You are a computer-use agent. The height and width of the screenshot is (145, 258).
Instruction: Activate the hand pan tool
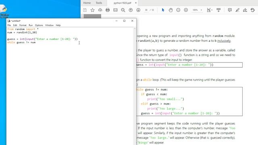point(171,10)
